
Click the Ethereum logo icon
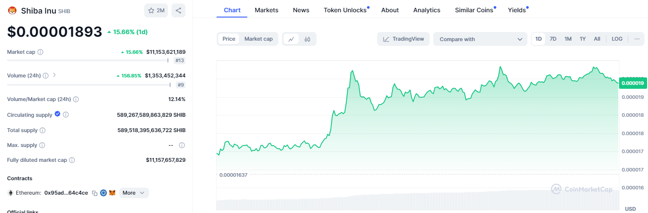(x=11, y=193)
